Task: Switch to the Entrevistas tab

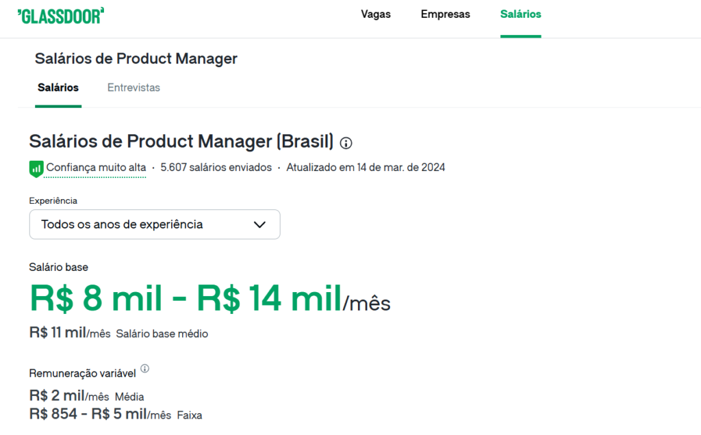Action: point(133,88)
